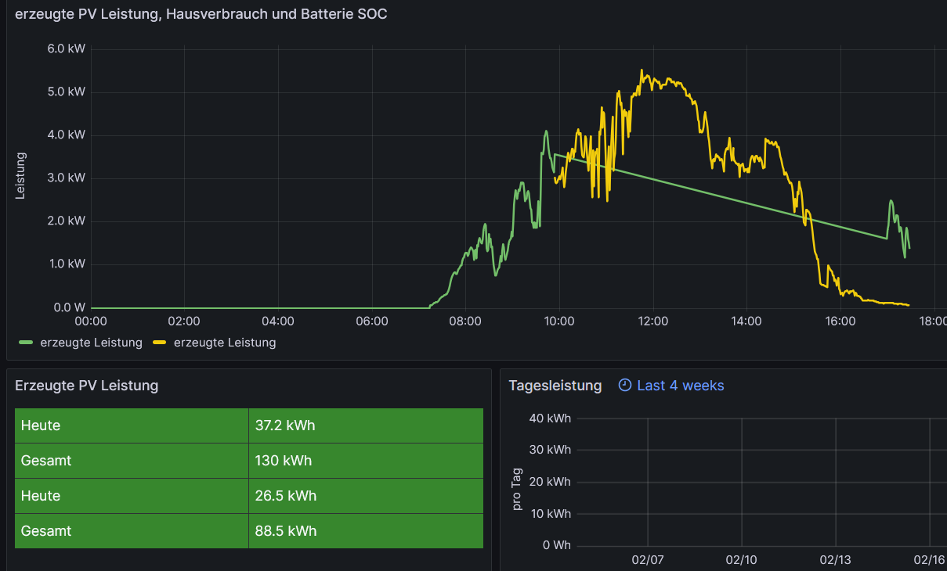Screen dimensions: 947x571
Task: Click the 02/10 date on Tagesleistung chart
Action: click(741, 560)
